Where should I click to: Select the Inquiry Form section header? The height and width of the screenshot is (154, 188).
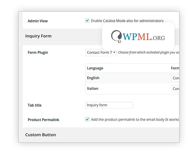click(x=38, y=36)
